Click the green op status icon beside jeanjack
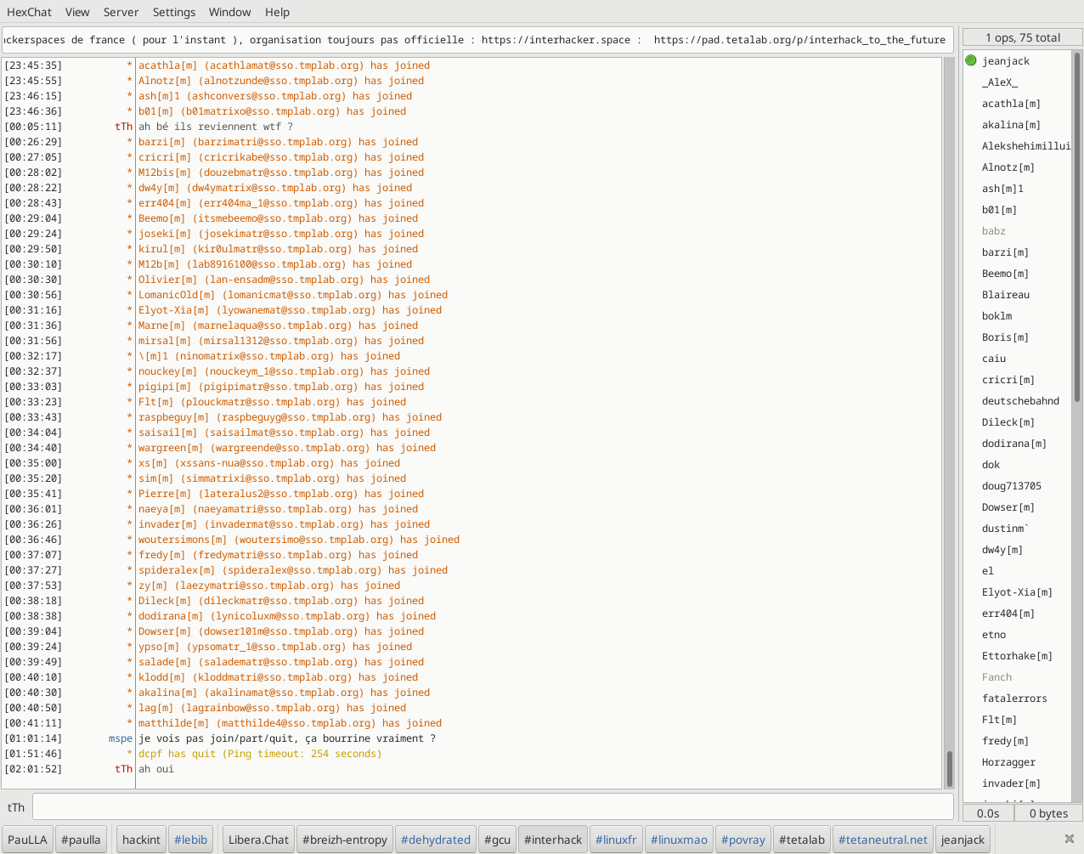The width and height of the screenshot is (1084, 854). [x=971, y=60]
